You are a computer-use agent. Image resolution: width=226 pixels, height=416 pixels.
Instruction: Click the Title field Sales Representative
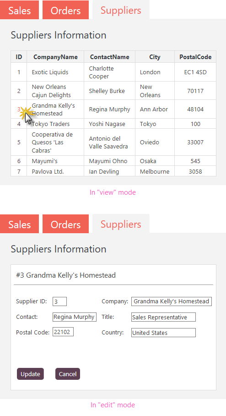pyautogui.click(x=163, y=317)
